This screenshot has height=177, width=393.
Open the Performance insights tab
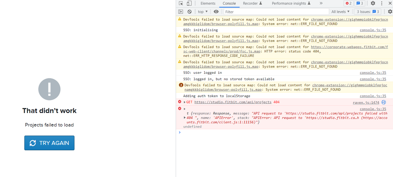(x=291, y=3)
